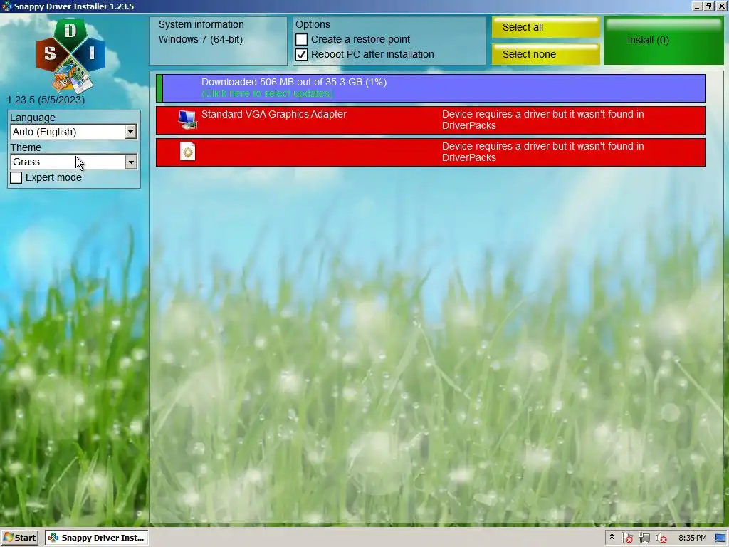729x547 pixels.
Task: Click the gear document icon of unnamed device
Action: pos(188,152)
